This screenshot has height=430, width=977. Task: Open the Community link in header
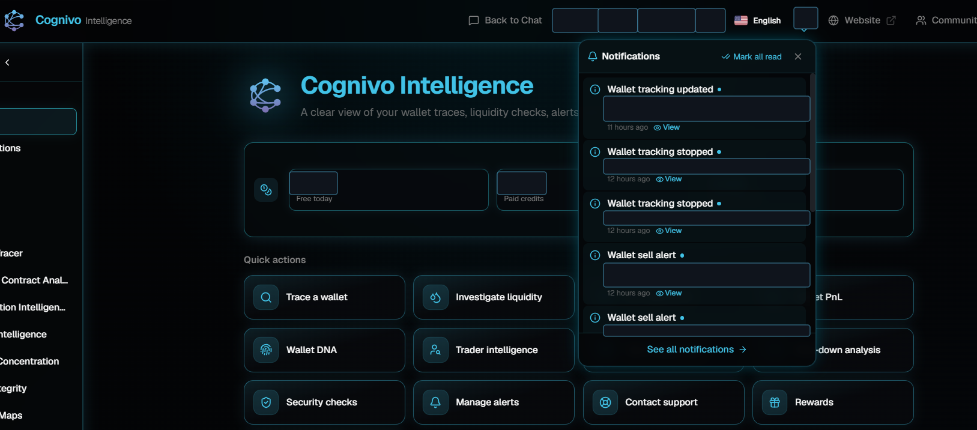click(946, 20)
